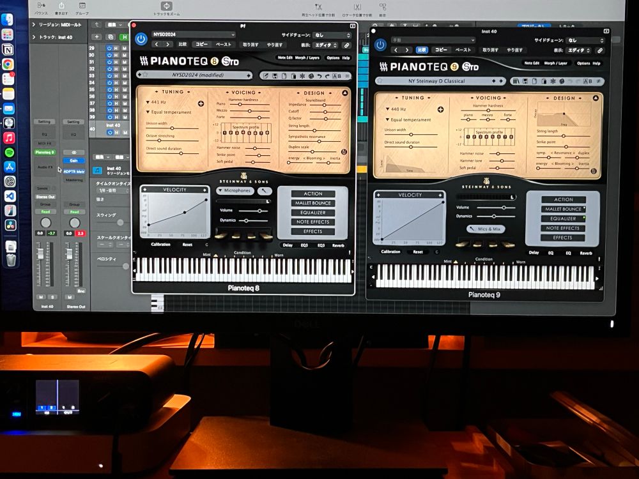
Task: Click the link icon in Pianoteq 9 header
Action: coord(600,51)
